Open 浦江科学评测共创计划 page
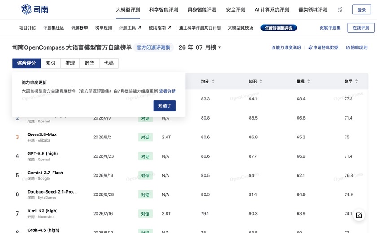377x233 pixels. (x=200, y=28)
